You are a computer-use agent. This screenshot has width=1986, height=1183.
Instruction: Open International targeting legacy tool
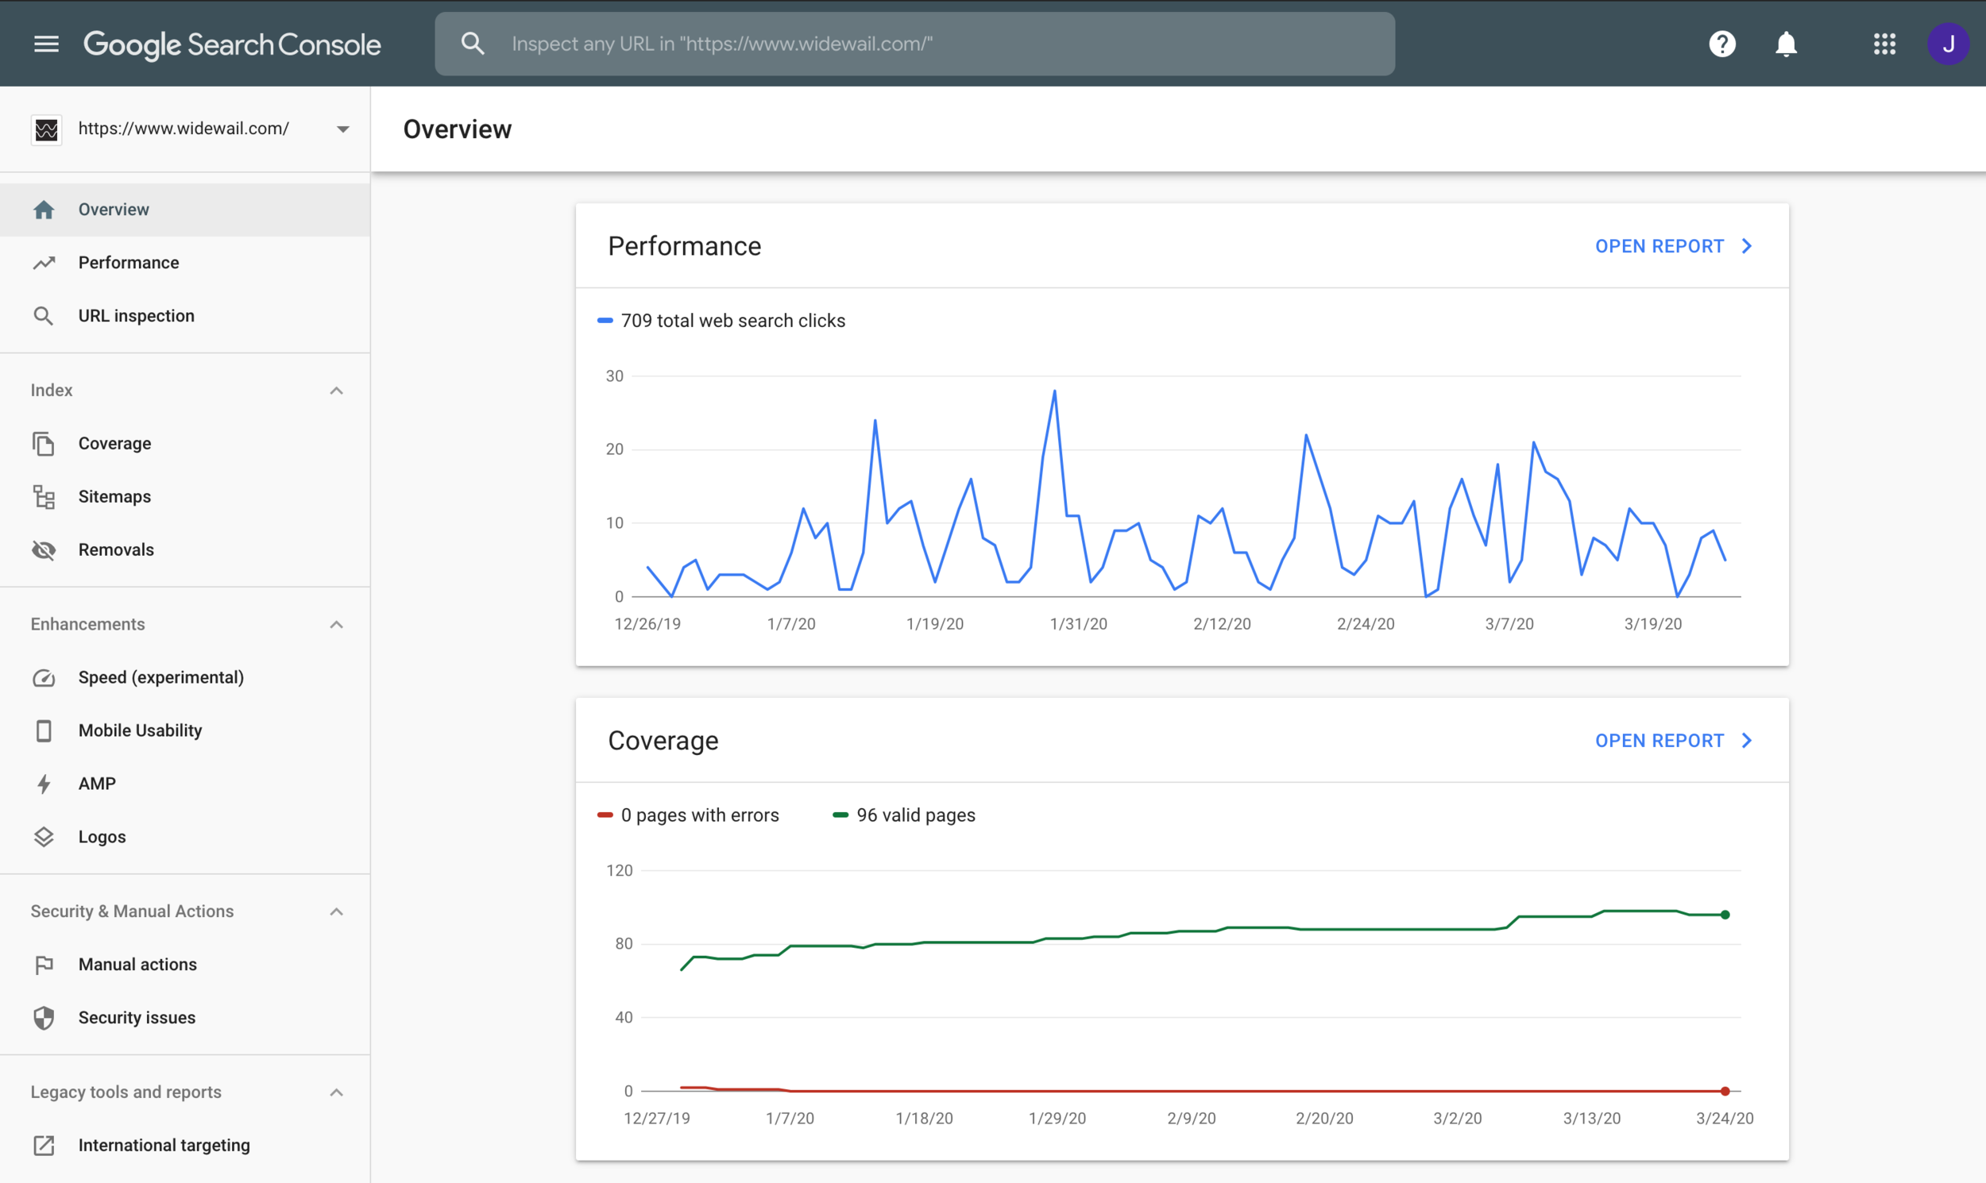tap(185, 1146)
